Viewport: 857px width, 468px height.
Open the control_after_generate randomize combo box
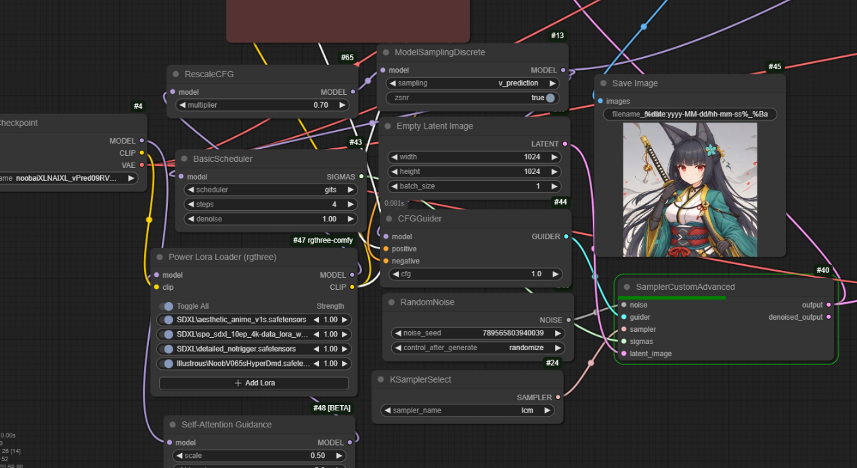click(x=477, y=347)
